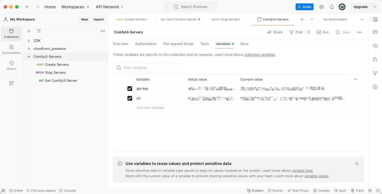Open the environment quick look icon
Viewport: 382px width, 194px height.
[x=375, y=19]
